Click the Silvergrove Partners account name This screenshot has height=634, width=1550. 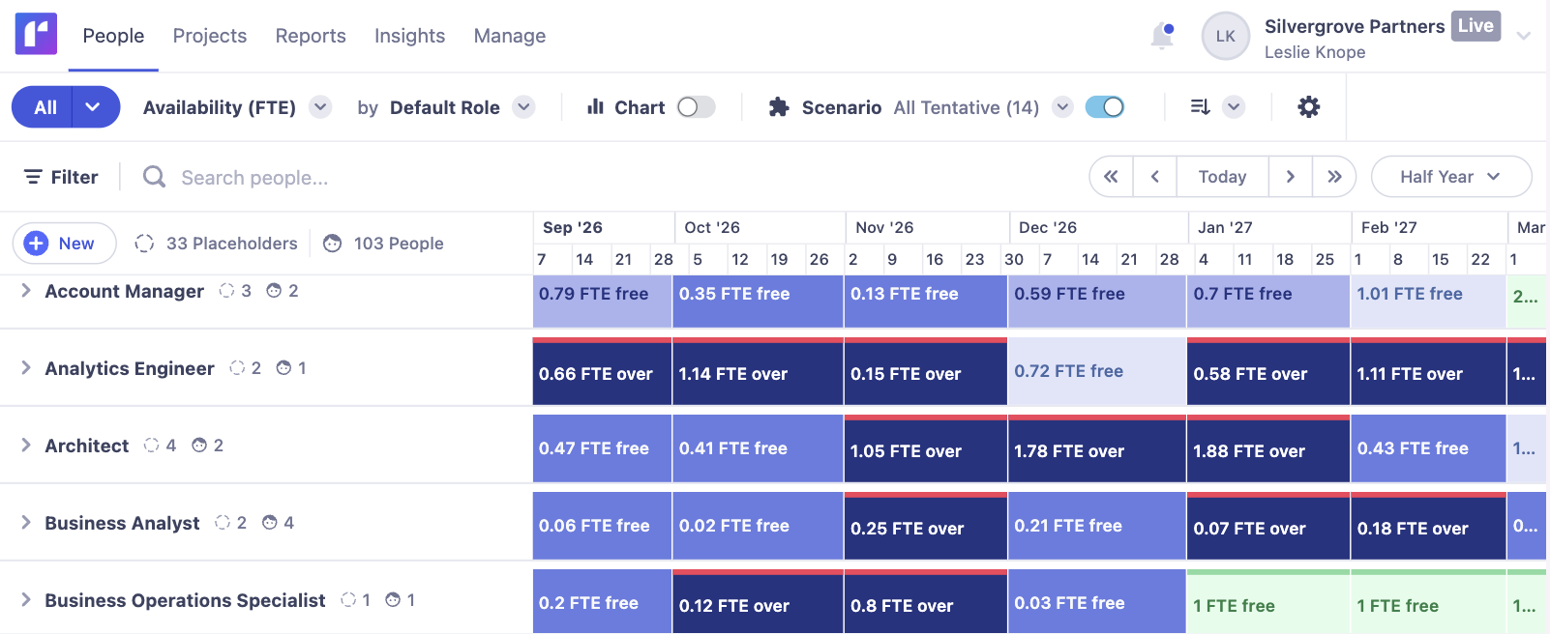click(x=1355, y=26)
